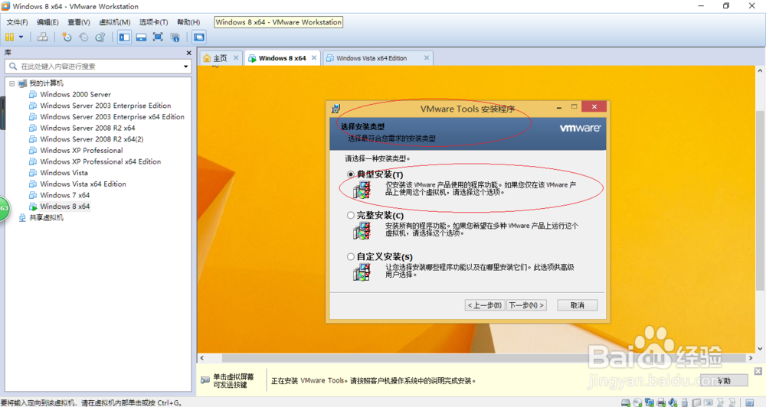The width and height of the screenshot is (766, 407).
Task: Open the snapshot manager icon
Action: click(100, 37)
